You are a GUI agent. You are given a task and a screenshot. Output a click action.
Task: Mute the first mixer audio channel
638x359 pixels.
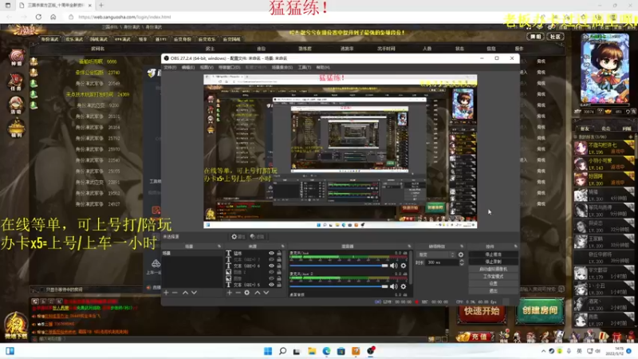coord(393,266)
